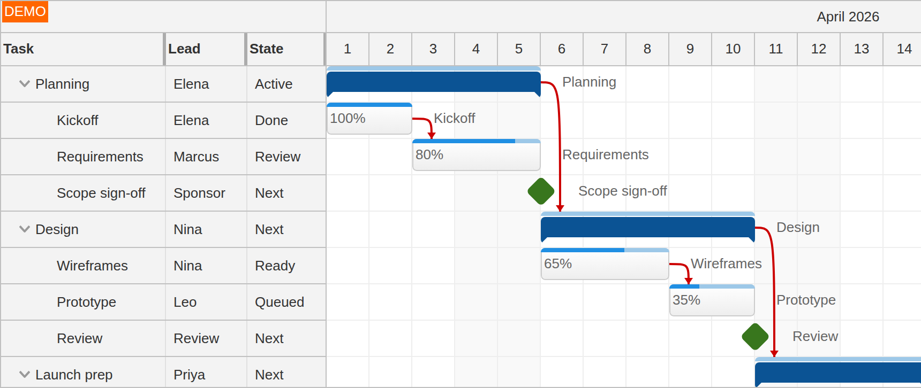This screenshot has width=921, height=388.
Task: Click the green Review milestone diamond
Action: [754, 337]
